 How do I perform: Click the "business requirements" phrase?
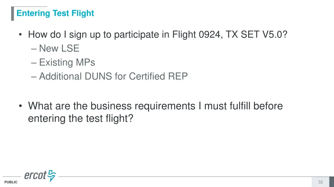point(143,106)
